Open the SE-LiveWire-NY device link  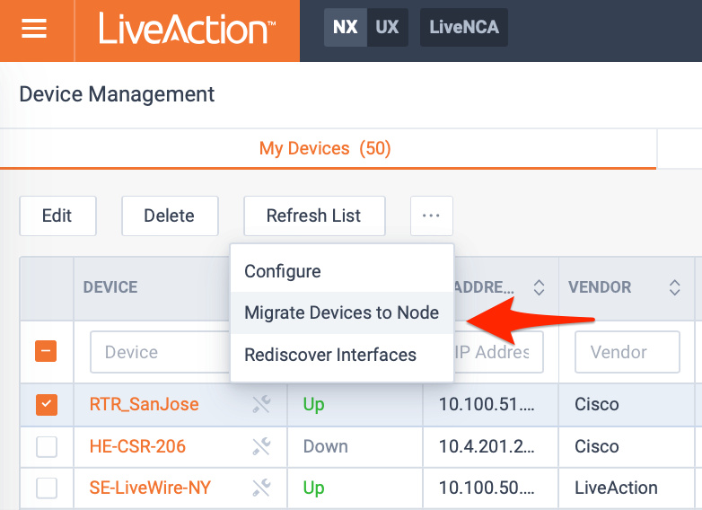150,488
